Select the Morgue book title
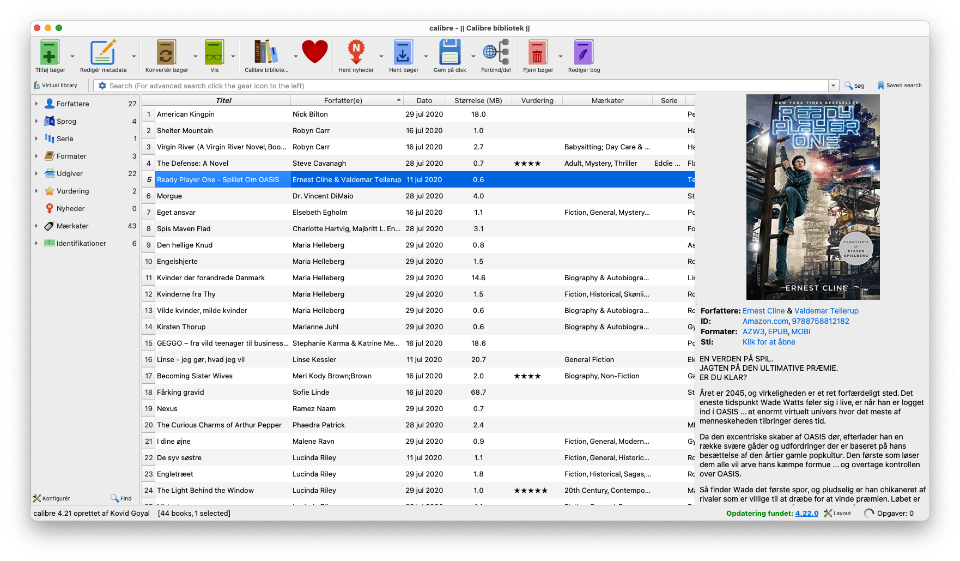960x561 pixels. click(169, 196)
